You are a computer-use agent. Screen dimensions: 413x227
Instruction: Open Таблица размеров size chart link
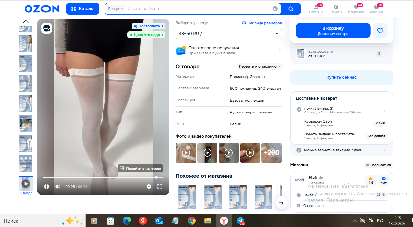(262, 23)
